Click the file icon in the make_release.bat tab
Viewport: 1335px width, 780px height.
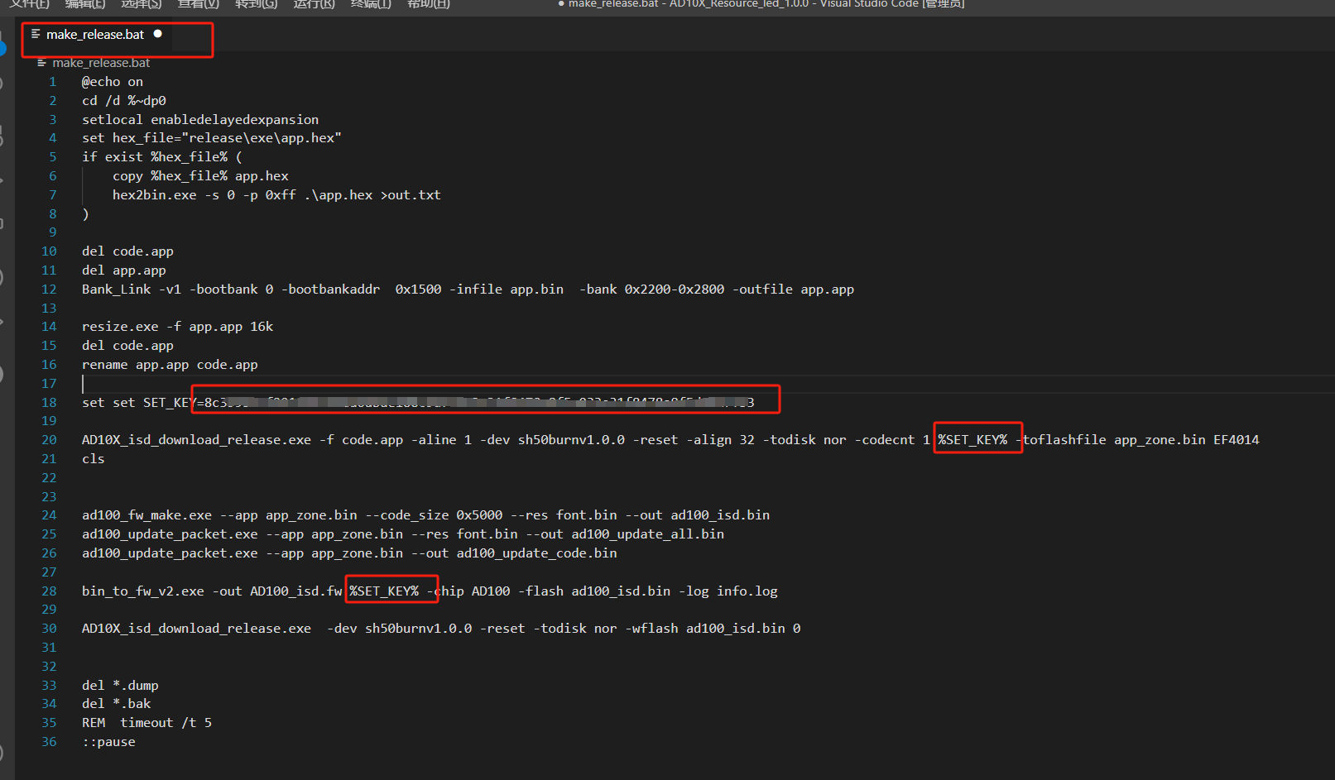point(36,34)
